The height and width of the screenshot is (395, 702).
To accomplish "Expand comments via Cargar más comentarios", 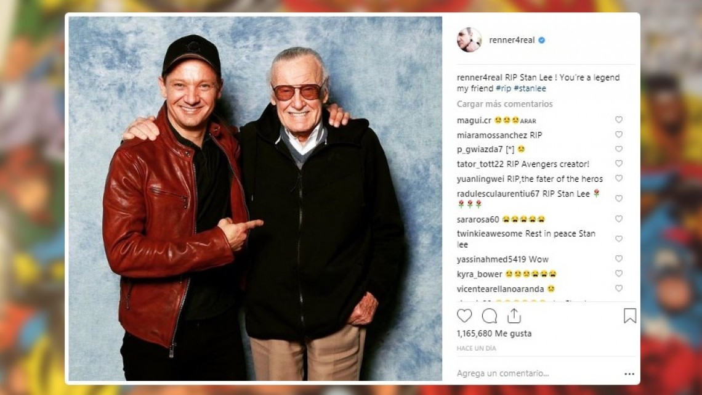I will [505, 104].
